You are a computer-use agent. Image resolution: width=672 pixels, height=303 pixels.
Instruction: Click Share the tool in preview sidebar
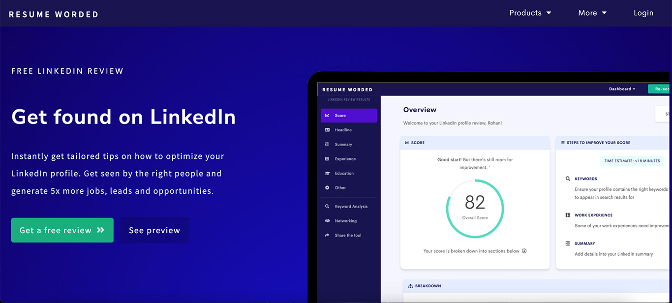coord(349,236)
